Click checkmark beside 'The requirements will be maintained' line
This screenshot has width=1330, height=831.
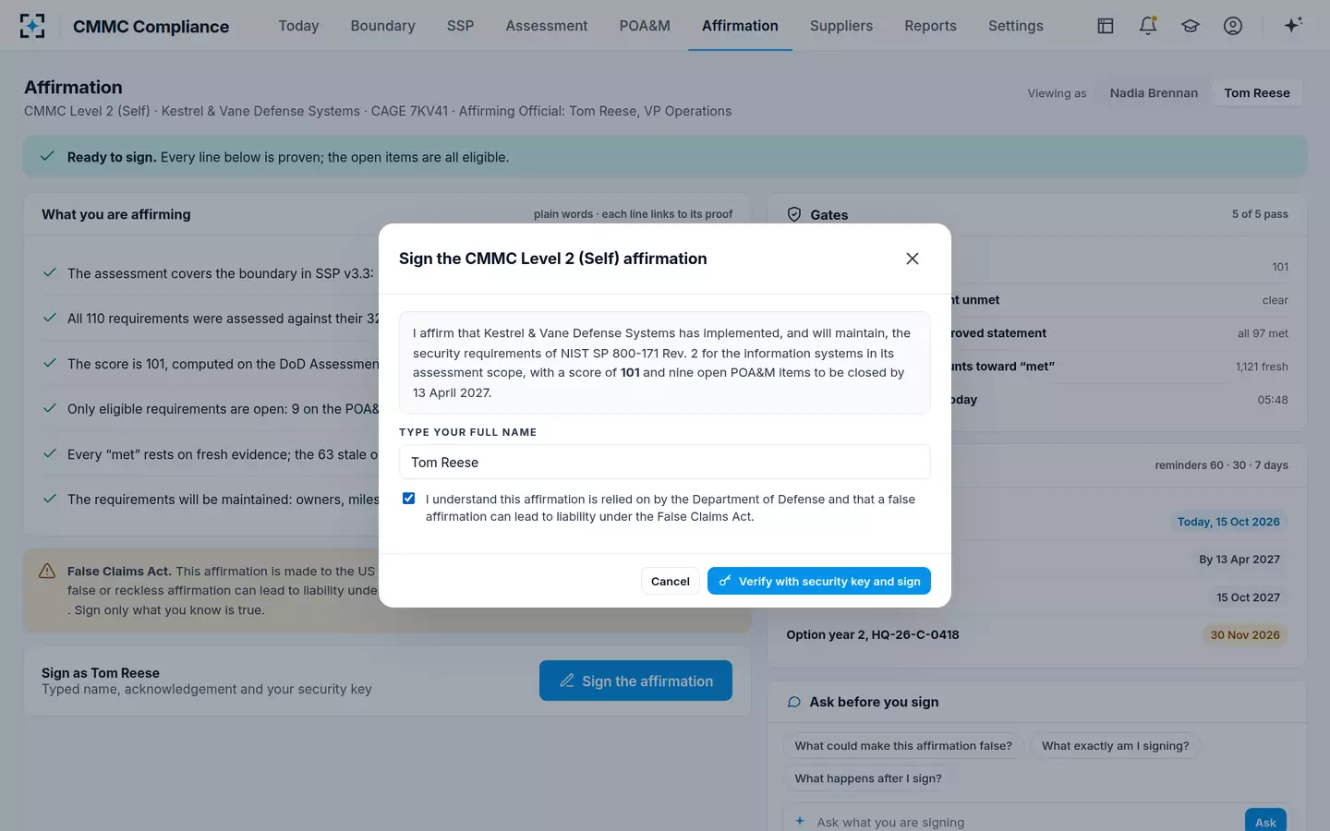(50, 499)
